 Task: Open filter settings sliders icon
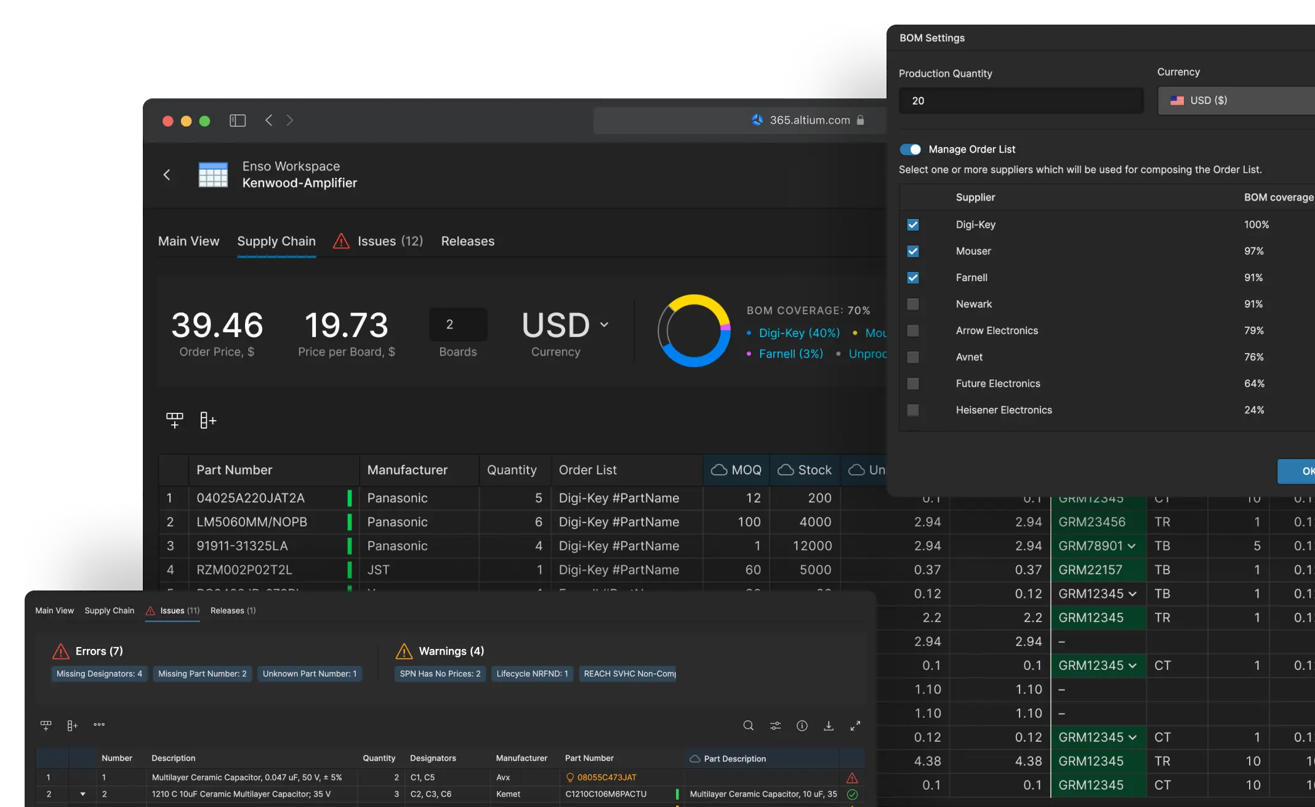[775, 726]
